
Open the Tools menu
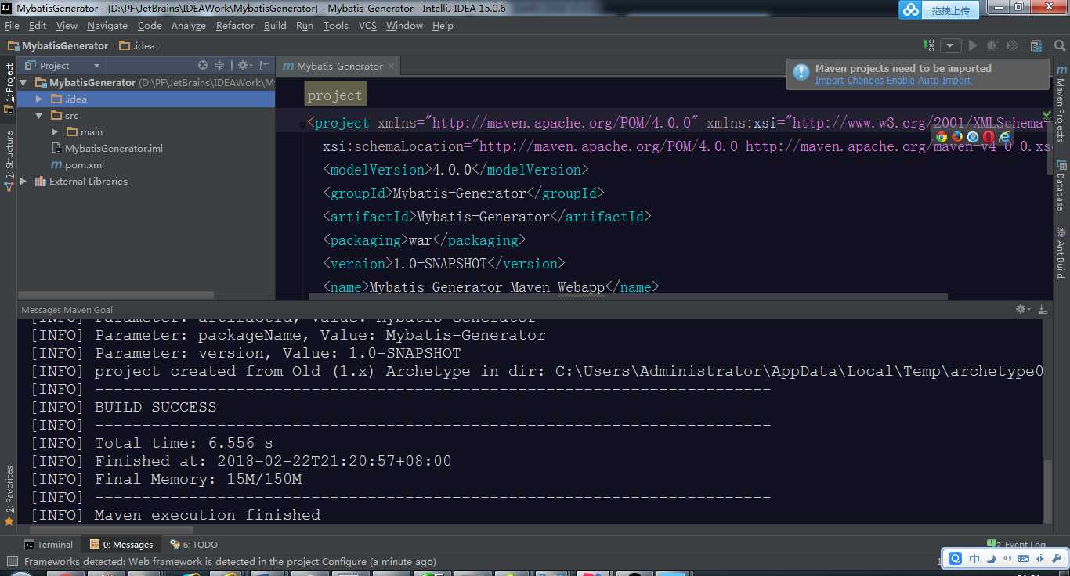coord(335,25)
